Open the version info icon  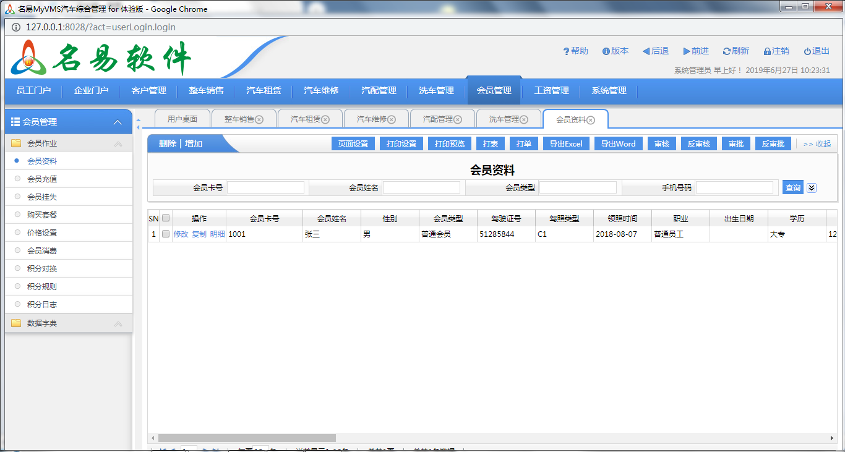coord(606,51)
